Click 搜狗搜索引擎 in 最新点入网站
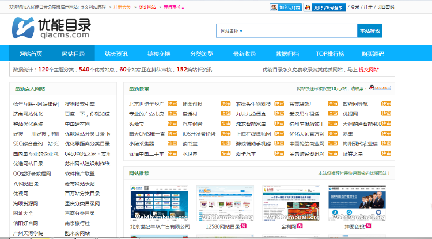 point(80,104)
